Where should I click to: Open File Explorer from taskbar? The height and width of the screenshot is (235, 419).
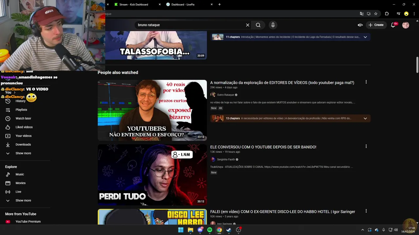pos(190,230)
